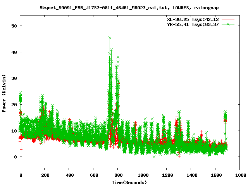Click the x-axis tick label 1800

pyautogui.click(x=241, y=175)
